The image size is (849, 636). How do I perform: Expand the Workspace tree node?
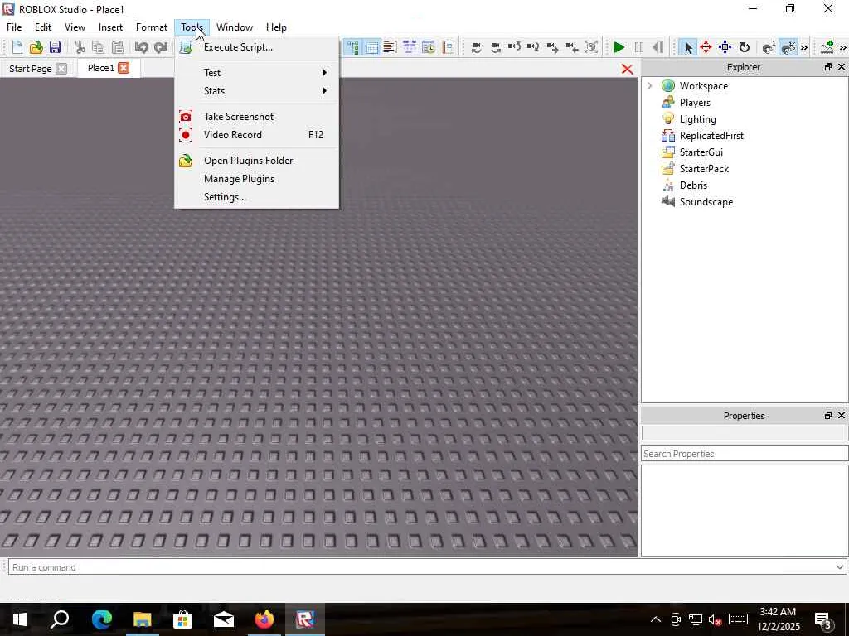tap(650, 85)
